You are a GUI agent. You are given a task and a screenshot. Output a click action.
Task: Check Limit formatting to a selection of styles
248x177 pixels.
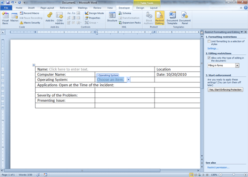[209, 41]
